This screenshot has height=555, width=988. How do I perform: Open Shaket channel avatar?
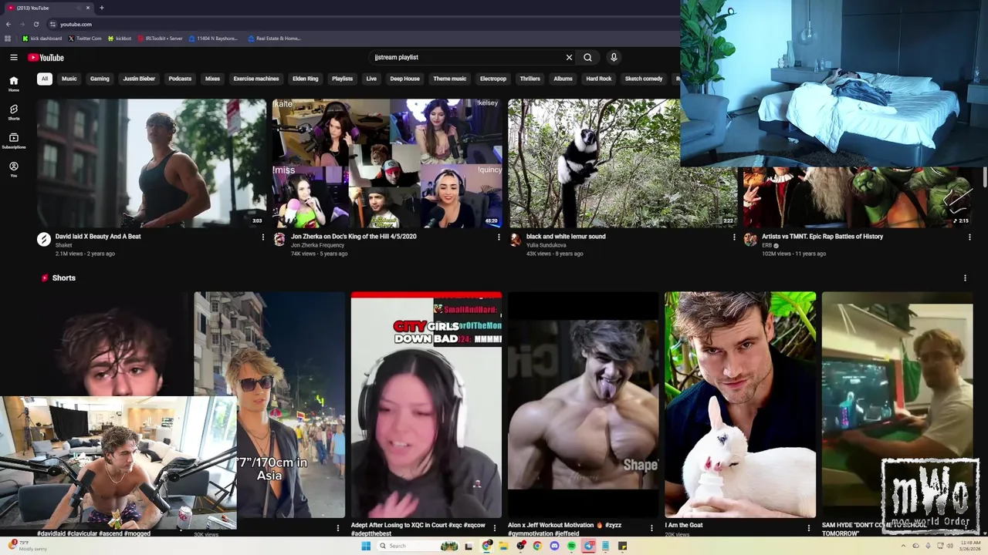pyautogui.click(x=44, y=240)
